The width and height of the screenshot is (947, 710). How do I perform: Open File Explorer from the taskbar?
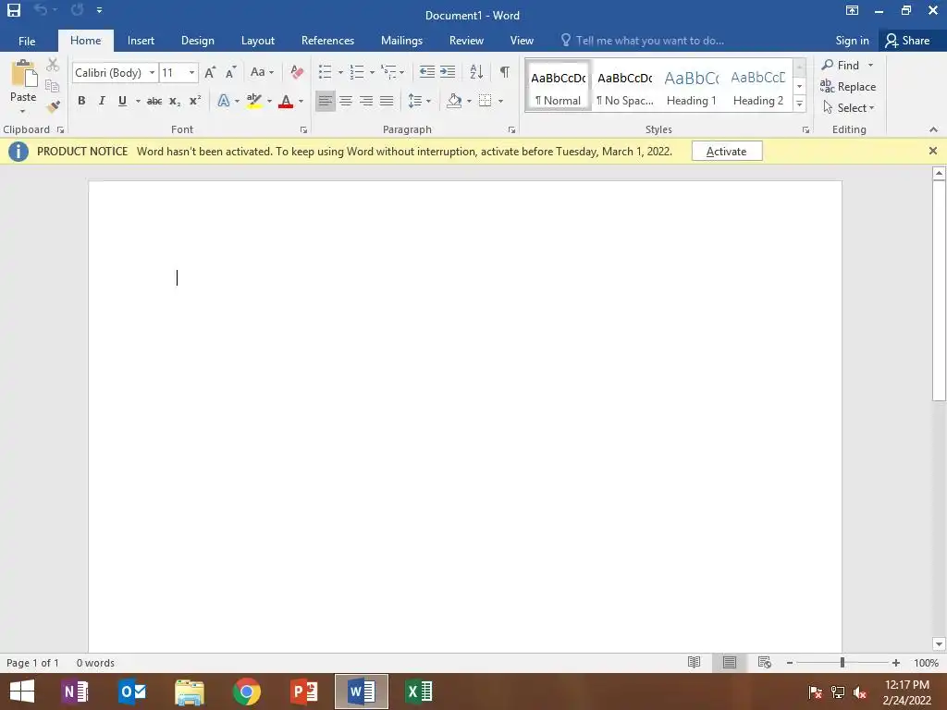tap(189, 692)
